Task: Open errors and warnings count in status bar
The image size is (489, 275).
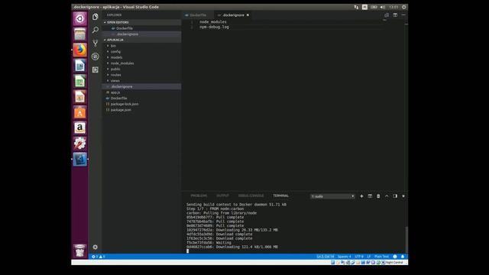Action: pos(99,257)
